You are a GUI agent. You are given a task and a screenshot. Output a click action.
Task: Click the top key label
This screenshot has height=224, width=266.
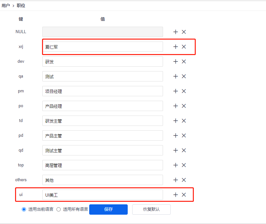click(x=21, y=165)
